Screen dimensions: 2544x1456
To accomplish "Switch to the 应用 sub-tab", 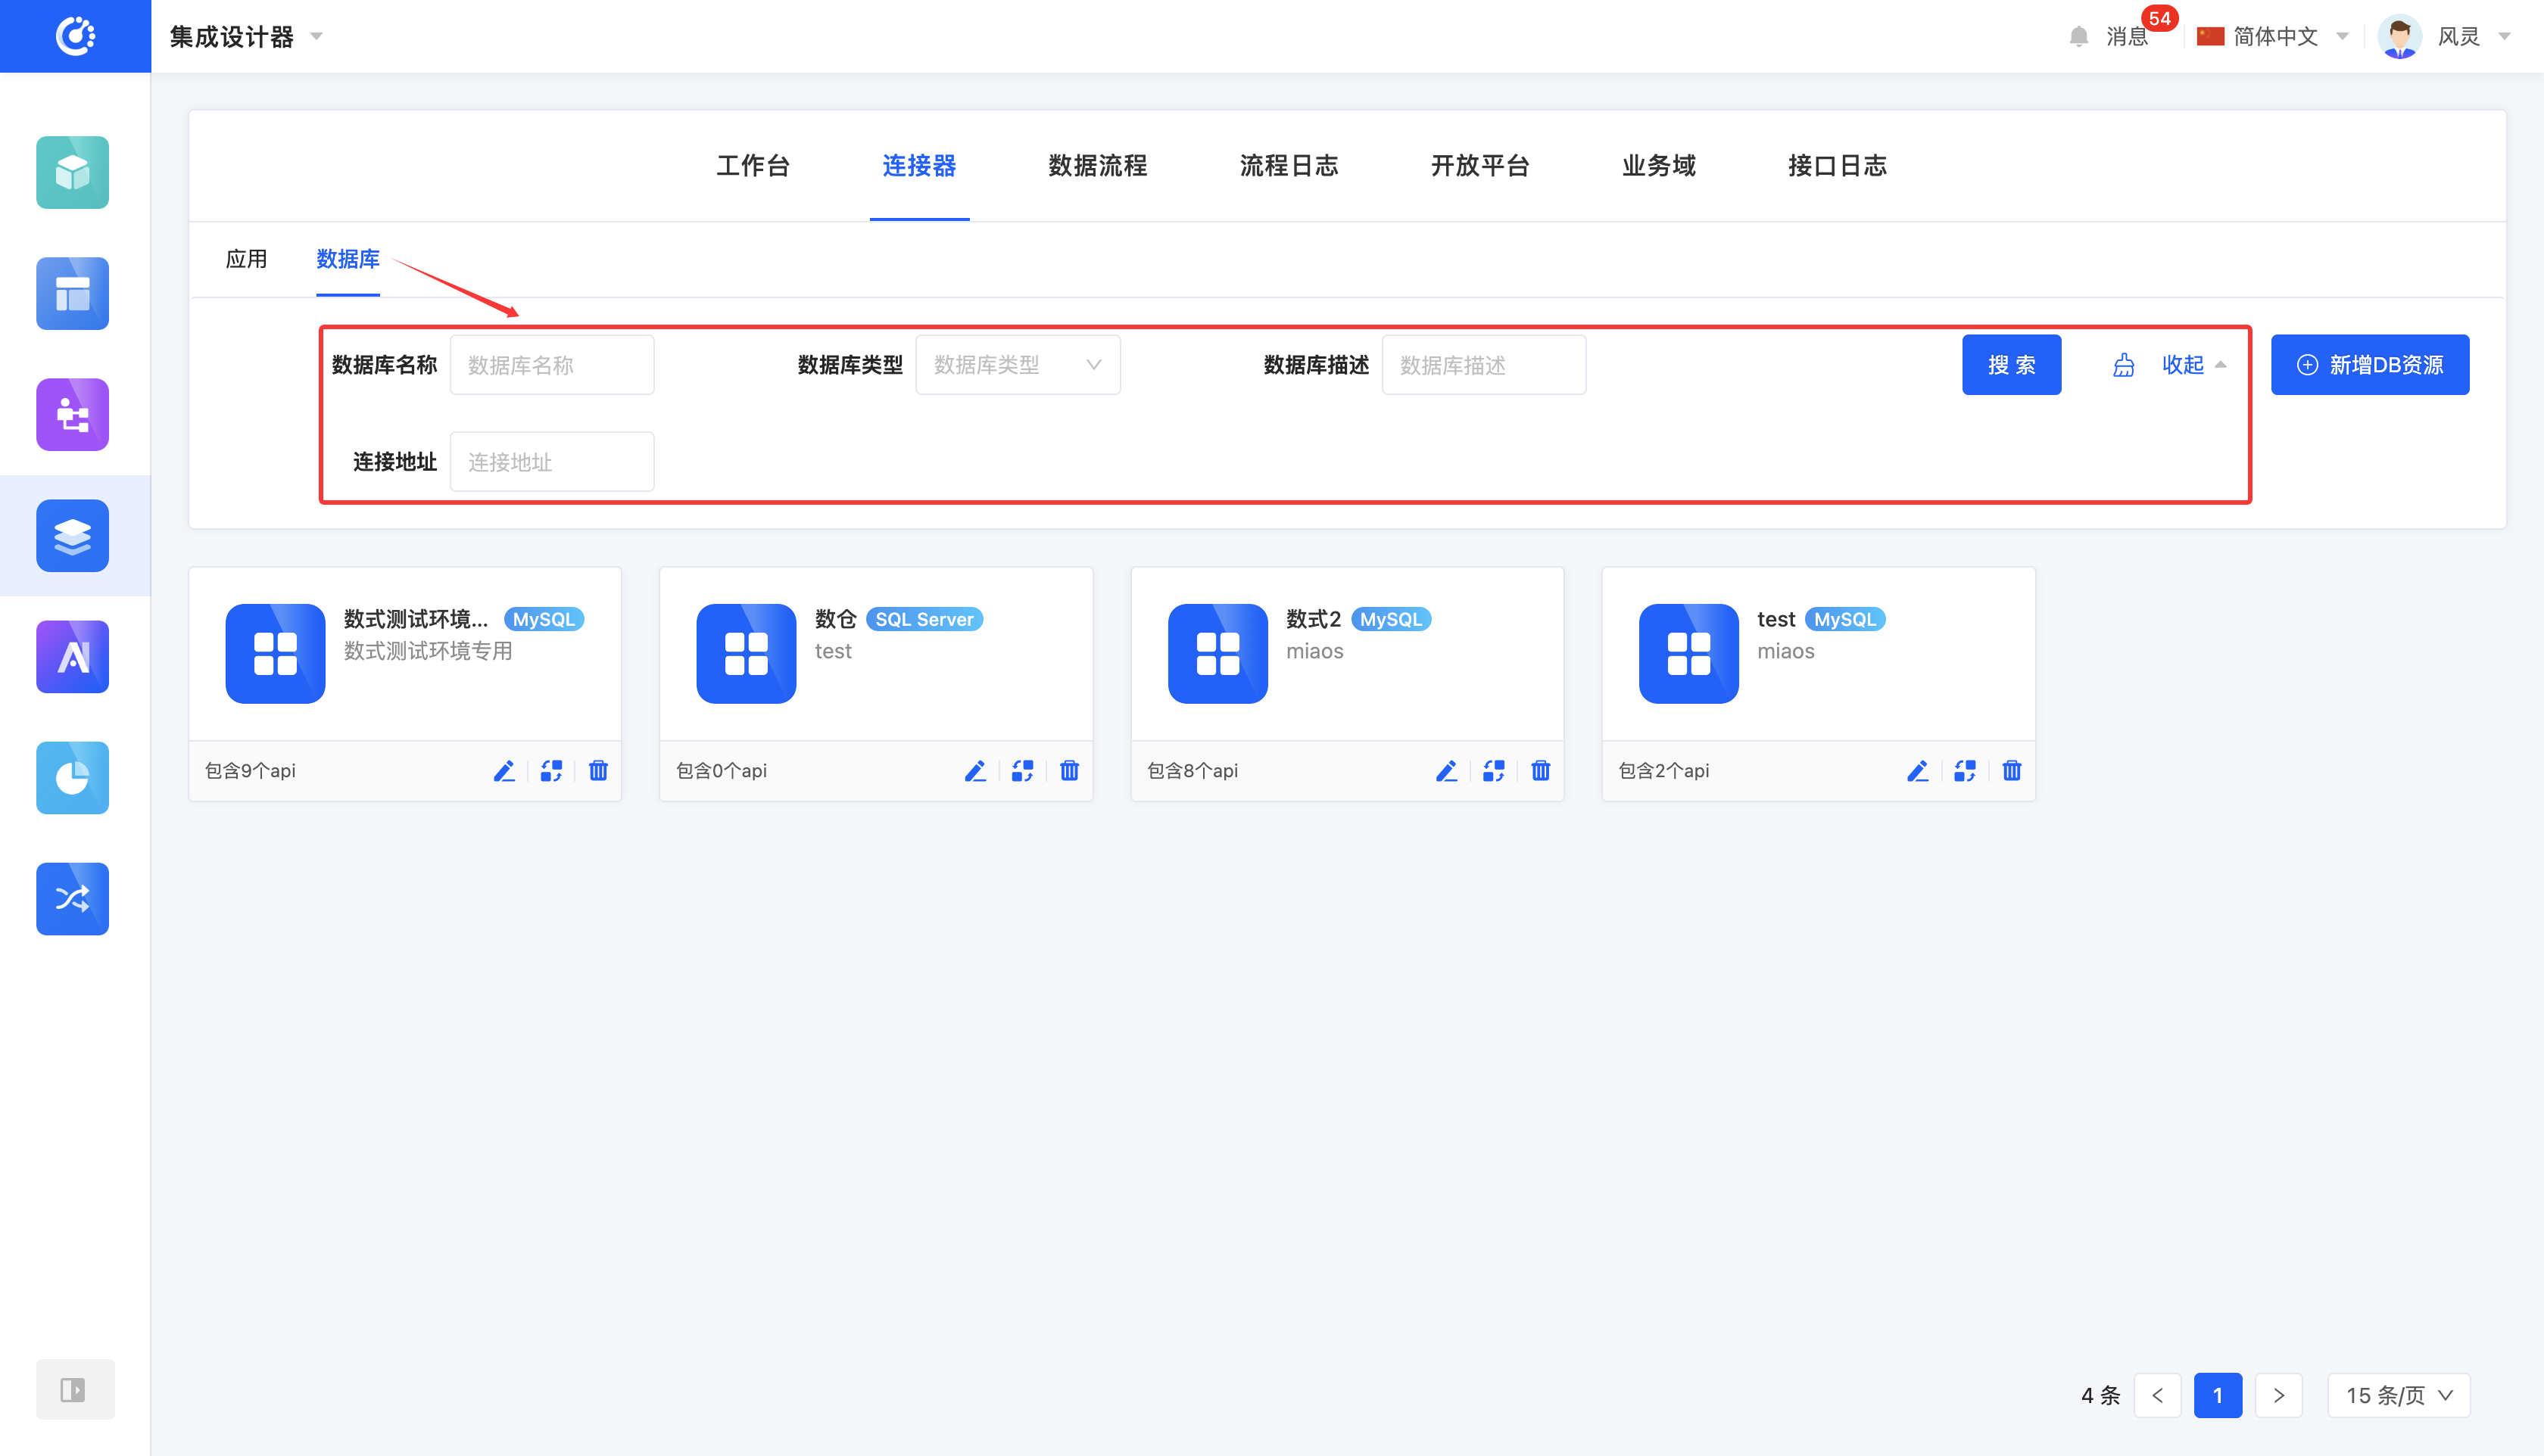I will pyautogui.click(x=247, y=259).
